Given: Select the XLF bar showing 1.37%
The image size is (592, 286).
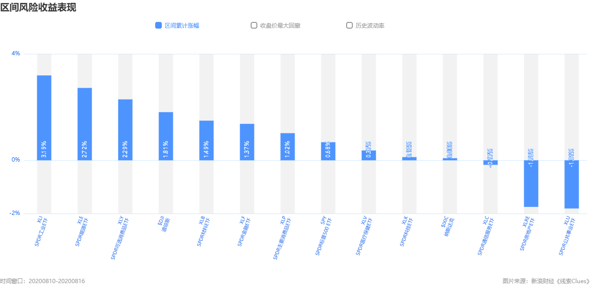Looking at the screenshot, I should coord(247,142).
